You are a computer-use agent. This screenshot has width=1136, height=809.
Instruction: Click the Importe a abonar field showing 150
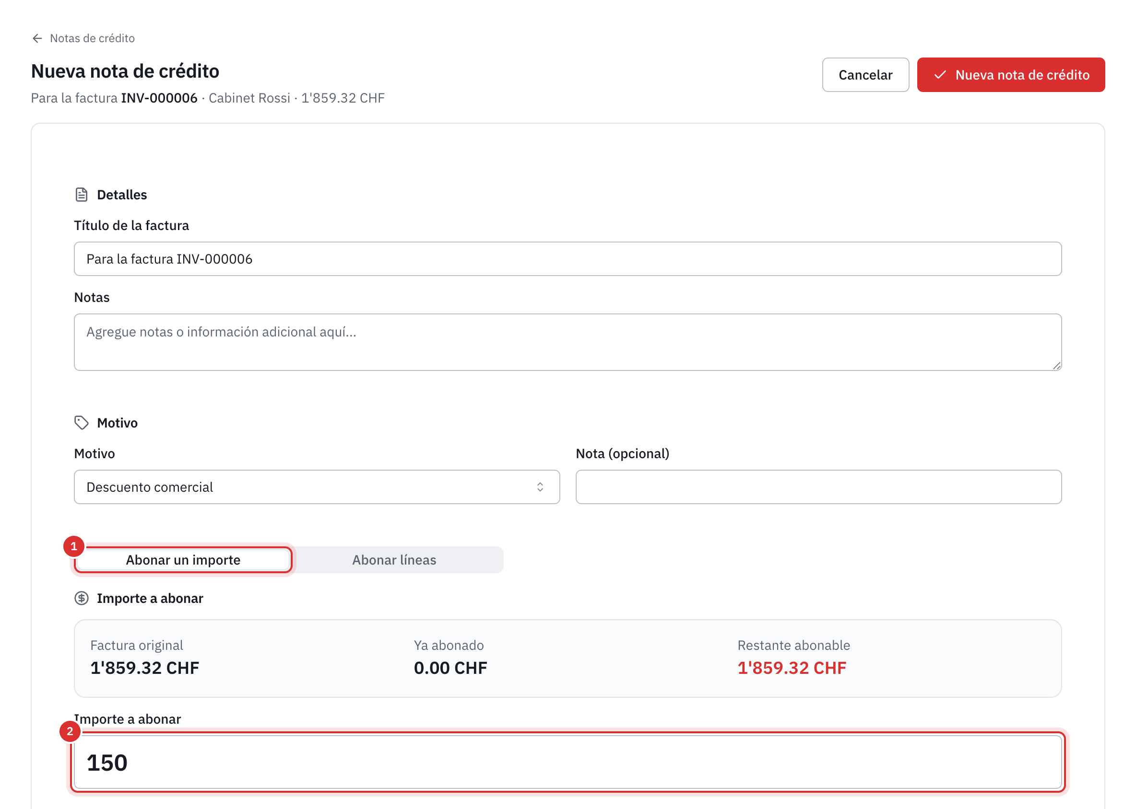click(x=568, y=762)
